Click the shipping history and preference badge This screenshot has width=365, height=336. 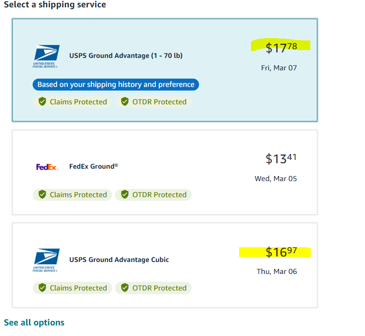pyautogui.click(x=116, y=85)
